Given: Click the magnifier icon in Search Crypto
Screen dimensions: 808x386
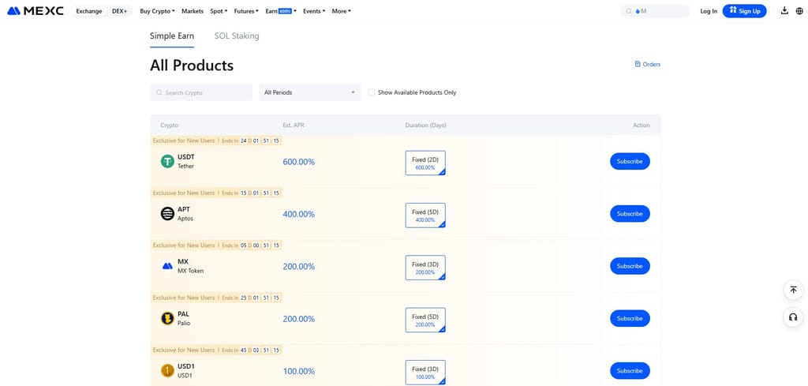Looking at the screenshot, I should pyautogui.click(x=159, y=93).
